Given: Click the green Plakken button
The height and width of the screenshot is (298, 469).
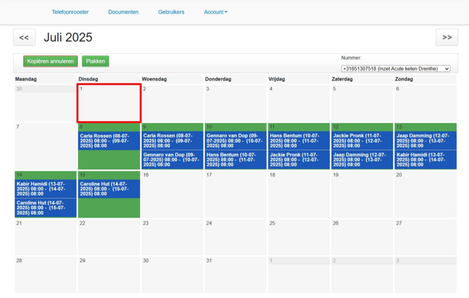Looking at the screenshot, I should [x=95, y=62].
